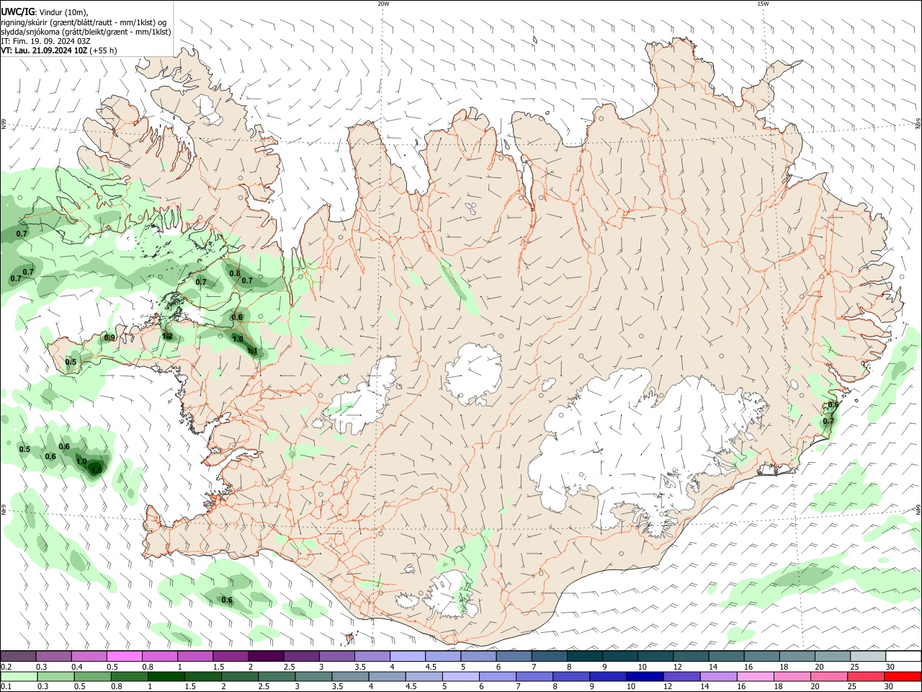Viewport: 922px width, 692px height.
Task: Click the upper-row white swatch after 30
Action: pyautogui.click(x=904, y=657)
